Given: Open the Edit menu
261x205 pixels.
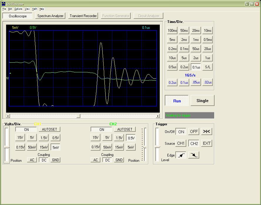Looking at the screenshot, I should coord(10,9).
